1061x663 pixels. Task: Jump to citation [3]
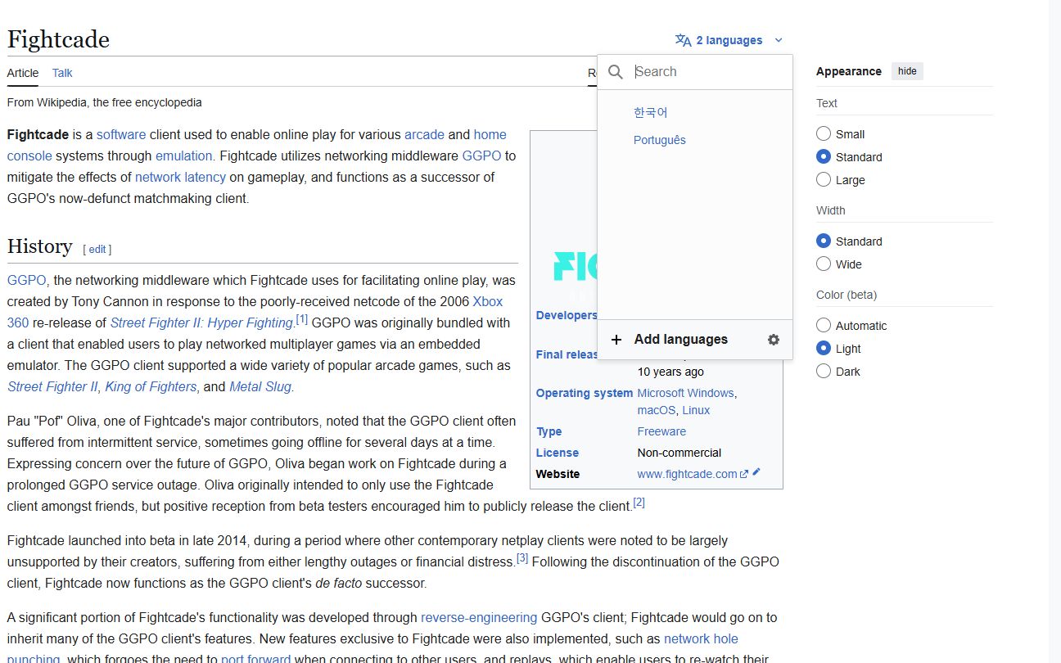[x=522, y=558]
